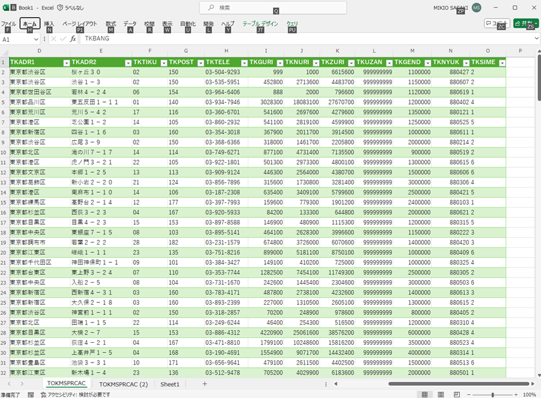Switch to Page Layout view icon

click(441, 394)
